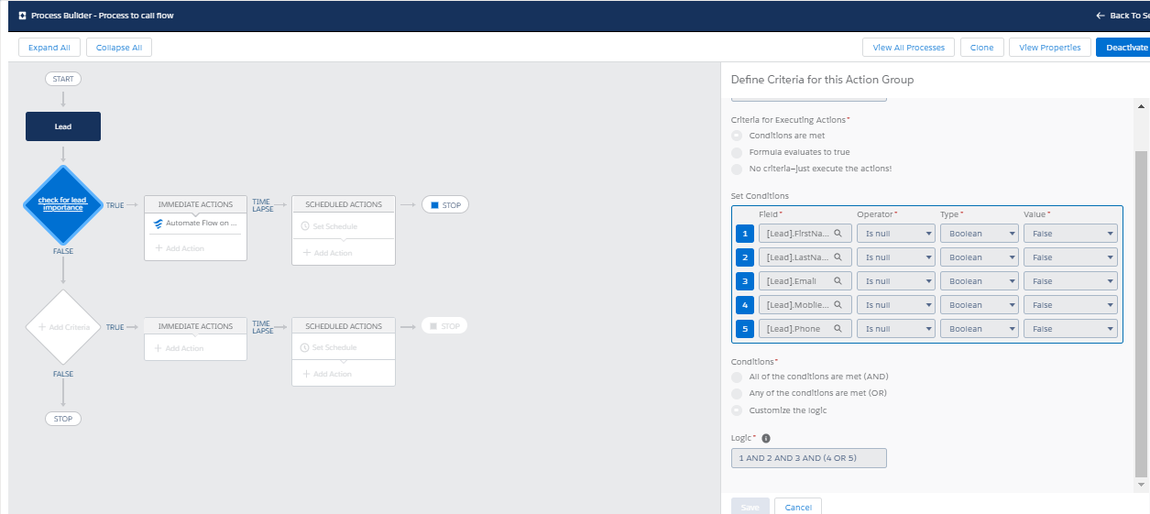The width and height of the screenshot is (1150, 514).
Task: Open the Type dropdown for condition 3
Action: [x=979, y=281]
